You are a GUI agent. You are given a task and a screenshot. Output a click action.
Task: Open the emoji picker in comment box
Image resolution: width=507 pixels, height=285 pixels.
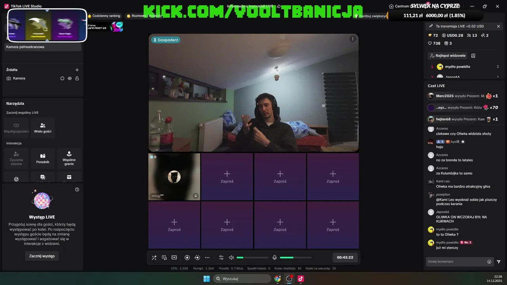click(x=489, y=262)
